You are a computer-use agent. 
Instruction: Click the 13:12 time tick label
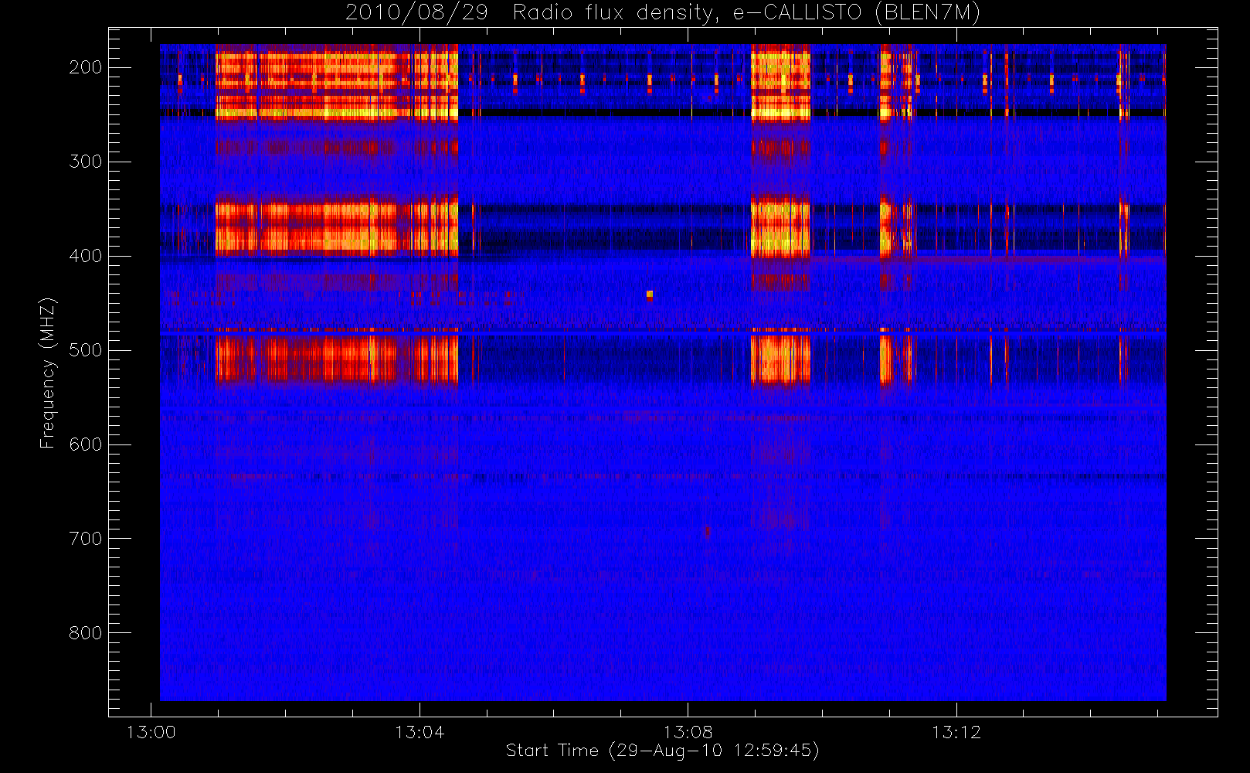point(956,732)
